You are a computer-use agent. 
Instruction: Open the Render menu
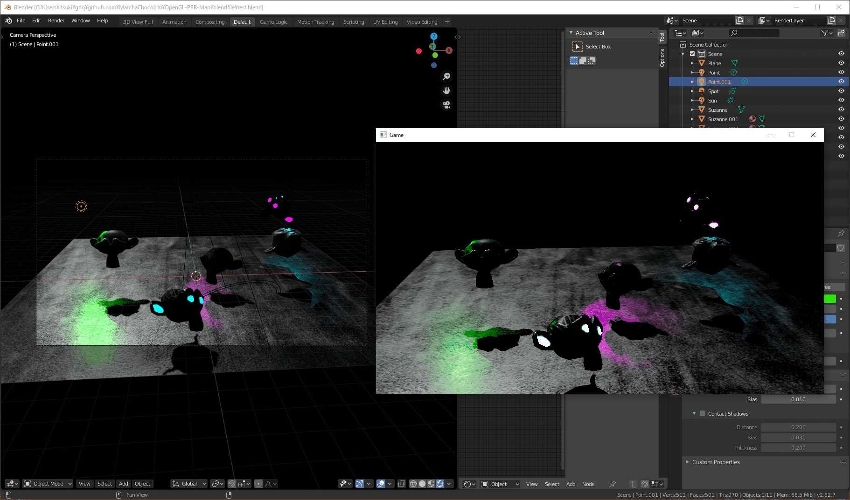pyautogui.click(x=56, y=21)
